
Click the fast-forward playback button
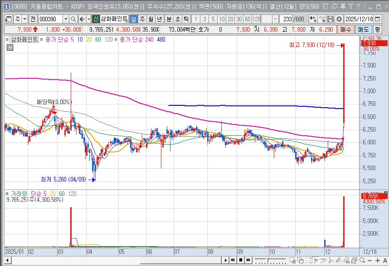pos(248,260)
